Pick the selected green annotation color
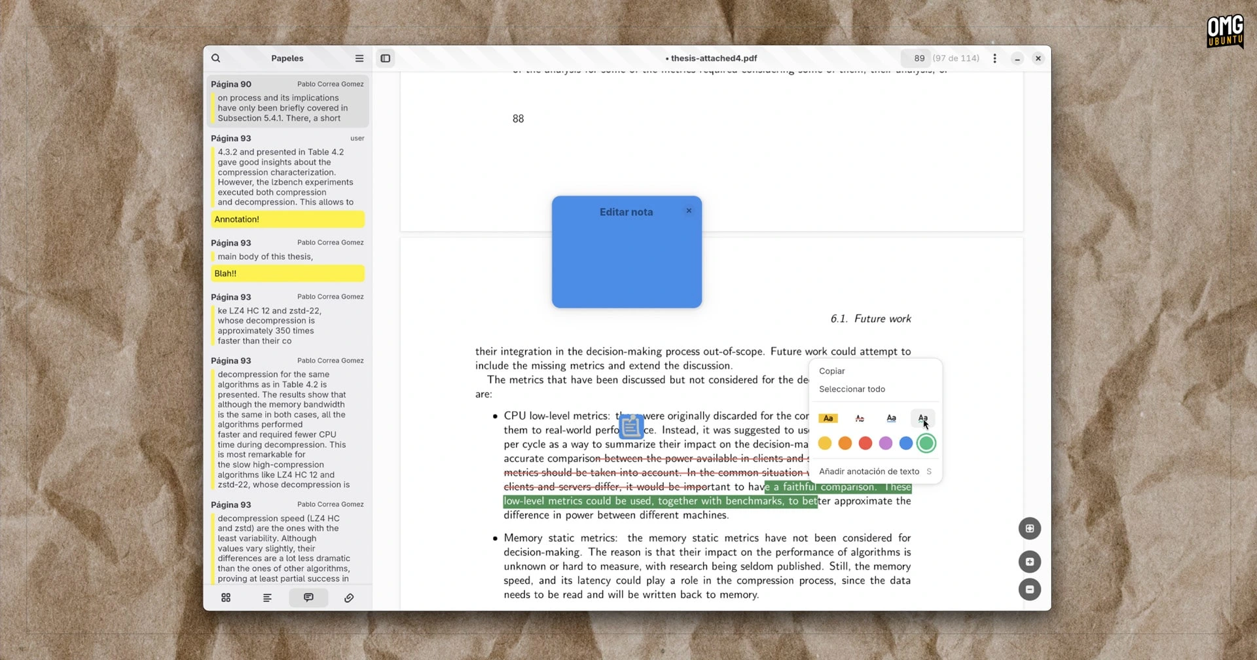The width and height of the screenshot is (1257, 660). pos(926,443)
